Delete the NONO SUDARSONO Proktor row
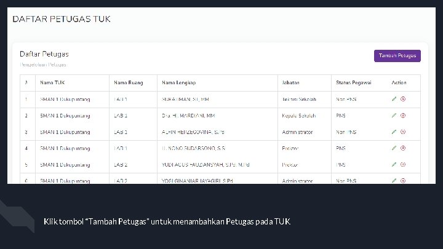The image size is (443, 249). [403, 148]
